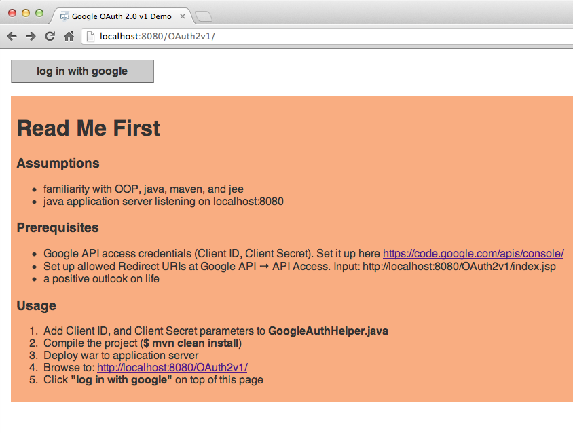Screen dimensions: 573x433
Task: Click the Usage heading
Action: click(37, 305)
